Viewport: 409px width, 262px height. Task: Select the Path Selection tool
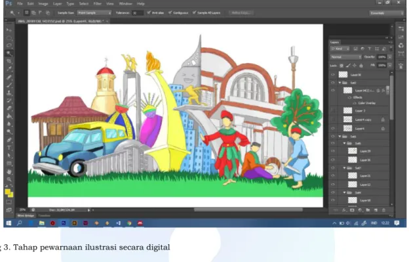point(9,156)
